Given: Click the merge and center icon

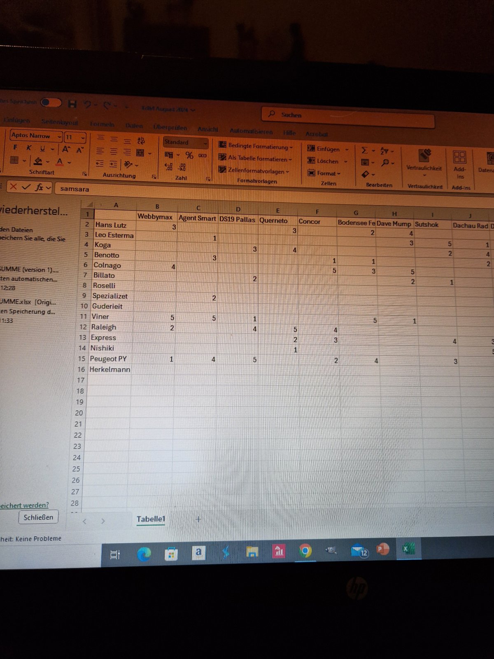Looking at the screenshot, I should click(x=140, y=153).
